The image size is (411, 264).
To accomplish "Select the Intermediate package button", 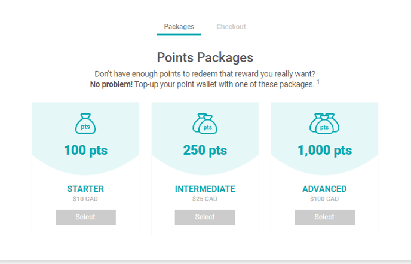I will point(205,217).
